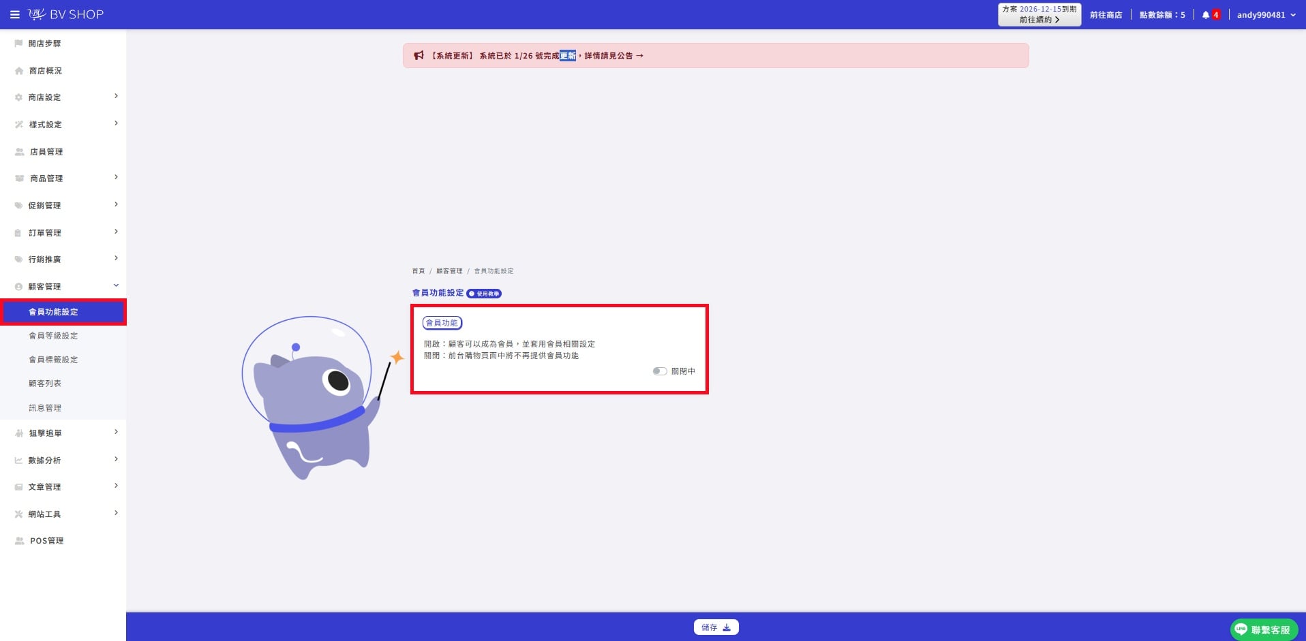Click the 點數餘額：5 text
1306x641 pixels.
pyautogui.click(x=1162, y=15)
